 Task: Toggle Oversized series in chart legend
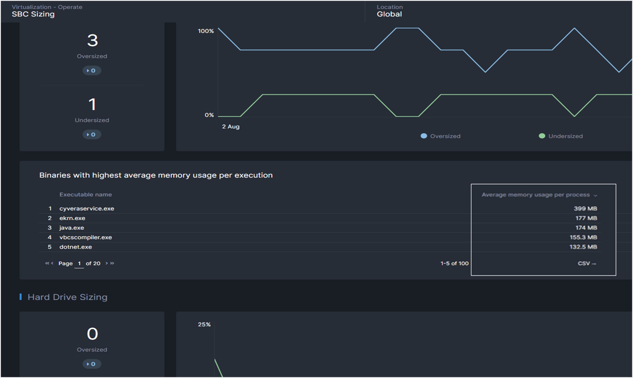445,136
